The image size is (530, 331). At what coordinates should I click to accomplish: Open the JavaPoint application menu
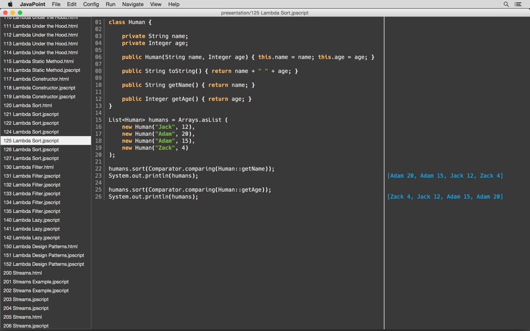pos(32,4)
